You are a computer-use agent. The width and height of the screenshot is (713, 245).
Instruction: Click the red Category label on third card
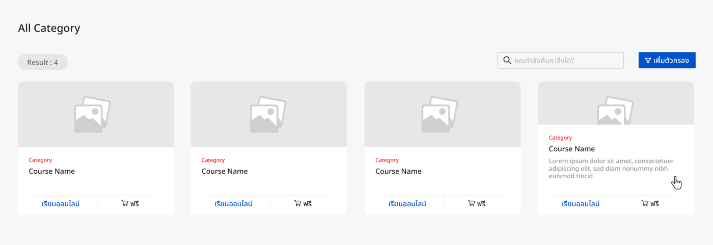point(387,160)
